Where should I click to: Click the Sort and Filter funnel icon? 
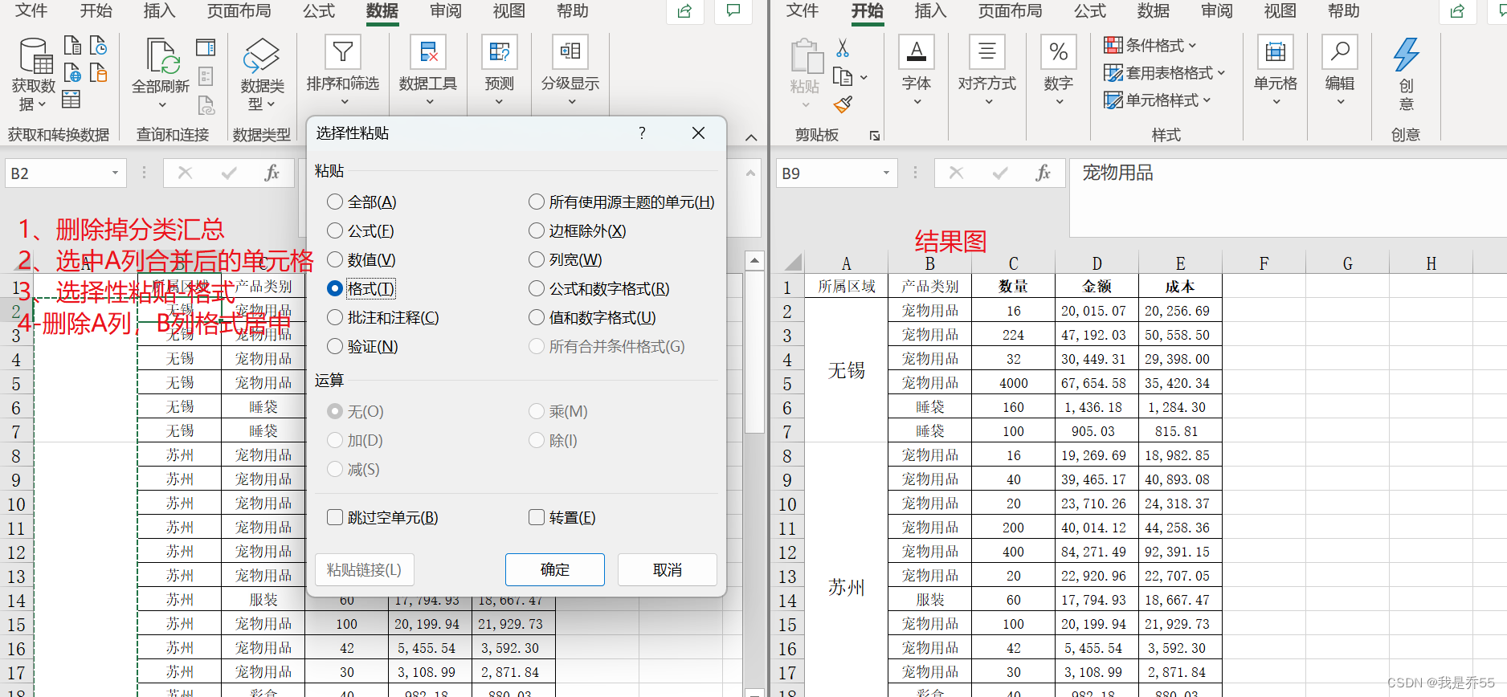(343, 52)
